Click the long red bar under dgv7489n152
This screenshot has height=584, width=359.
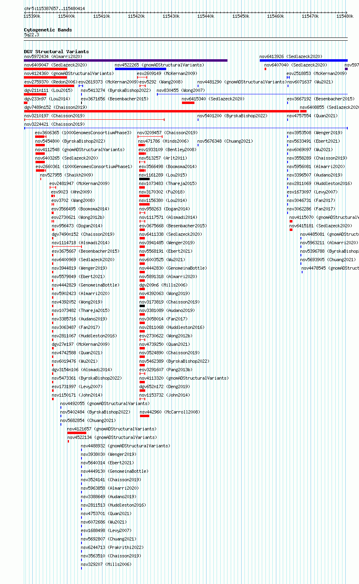pyautogui.click(x=162, y=111)
